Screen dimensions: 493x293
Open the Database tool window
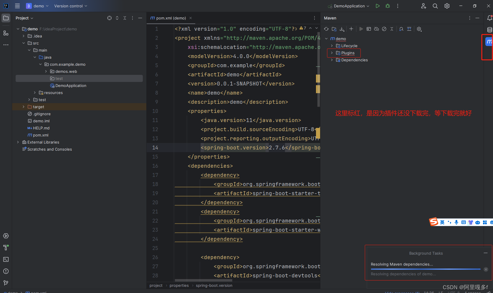489,30
